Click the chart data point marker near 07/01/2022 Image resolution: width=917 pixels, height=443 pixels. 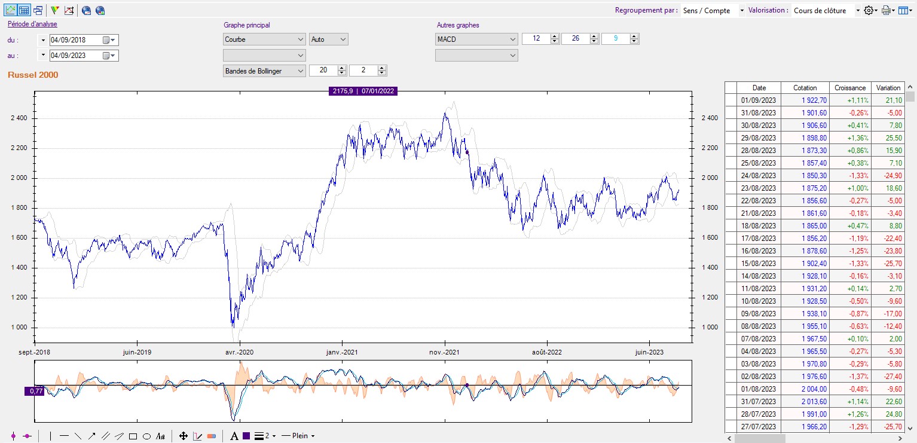click(467, 152)
